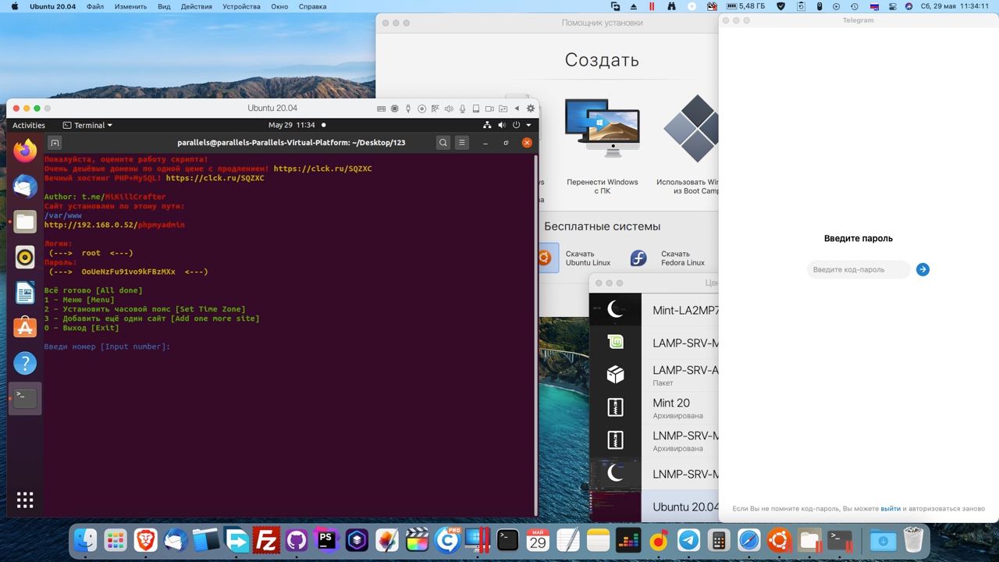Open Safari in the macOS Dock
Viewport: 999px width, 562px height.
pyautogui.click(x=748, y=539)
